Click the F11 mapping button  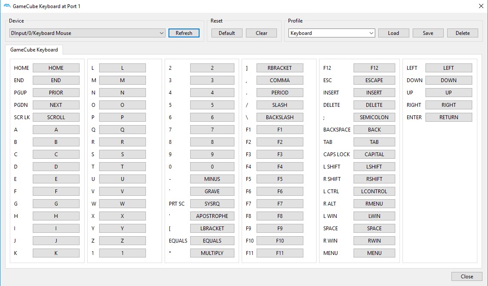(280, 253)
